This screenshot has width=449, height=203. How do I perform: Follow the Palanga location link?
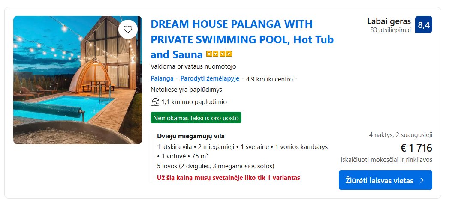pos(162,78)
